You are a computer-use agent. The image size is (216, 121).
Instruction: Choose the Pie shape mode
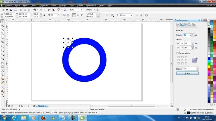coord(78,15)
